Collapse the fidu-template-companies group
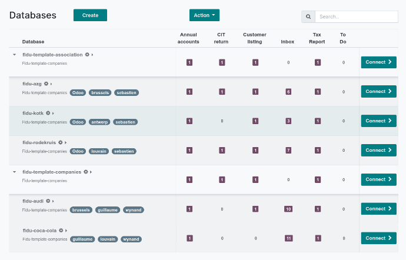Viewport: 406px width, 260px height. [x=14, y=172]
